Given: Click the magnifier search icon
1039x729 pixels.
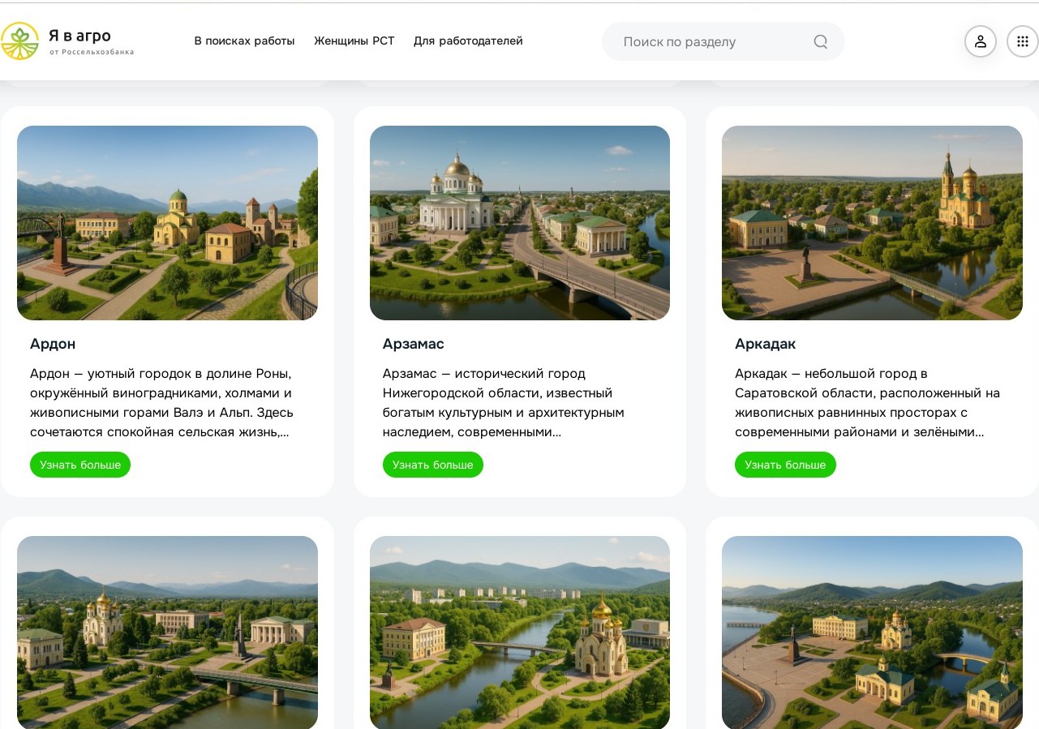Looking at the screenshot, I should [x=820, y=41].
